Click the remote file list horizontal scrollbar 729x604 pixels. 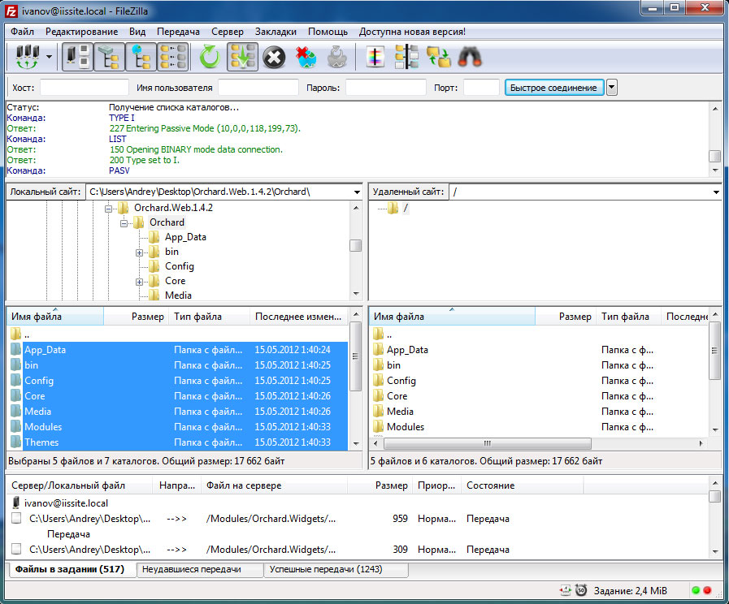point(488,443)
